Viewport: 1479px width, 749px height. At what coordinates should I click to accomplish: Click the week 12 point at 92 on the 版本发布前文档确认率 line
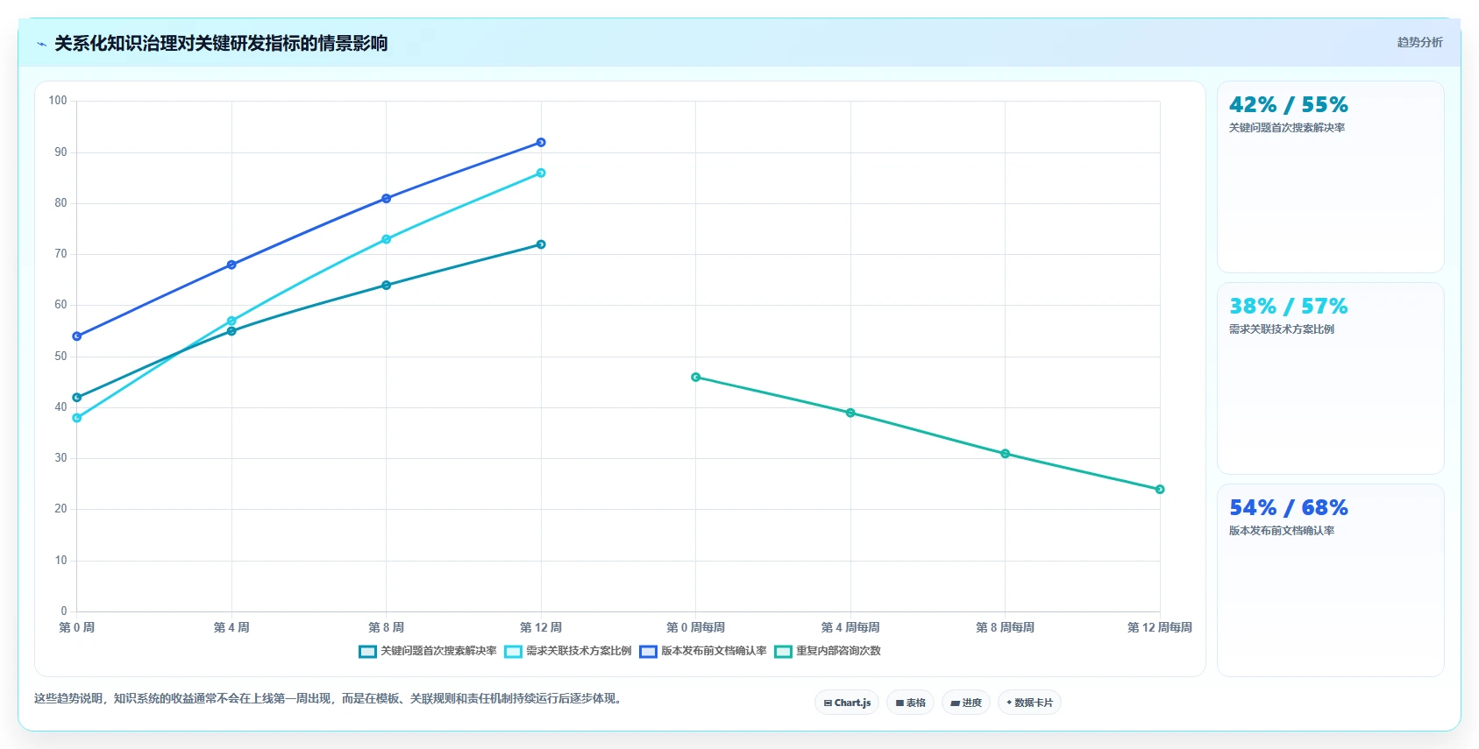point(541,142)
